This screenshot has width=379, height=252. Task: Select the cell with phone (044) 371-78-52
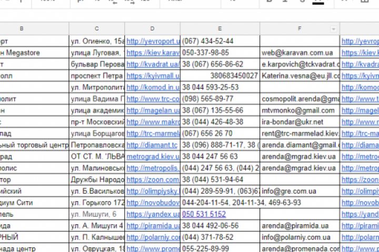220,237
